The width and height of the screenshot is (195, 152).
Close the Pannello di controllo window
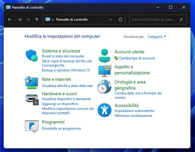[x=184, y=7]
